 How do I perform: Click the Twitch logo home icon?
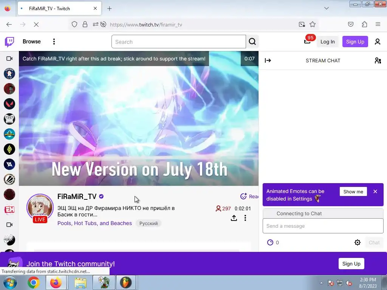[9, 42]
